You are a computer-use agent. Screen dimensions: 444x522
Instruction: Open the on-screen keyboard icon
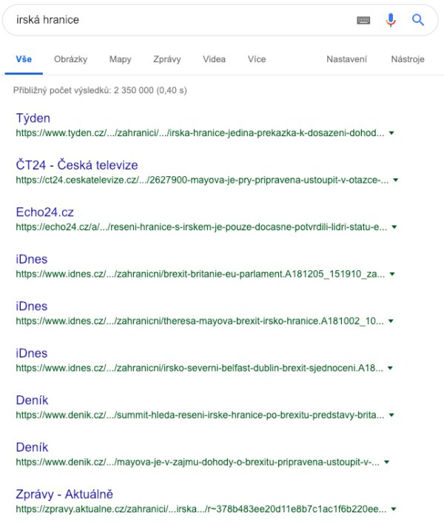pyautogui.click(x=363, y=21)
